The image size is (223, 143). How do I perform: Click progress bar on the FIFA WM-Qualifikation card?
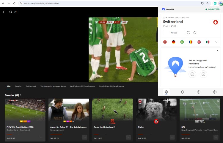click(13, 135)
